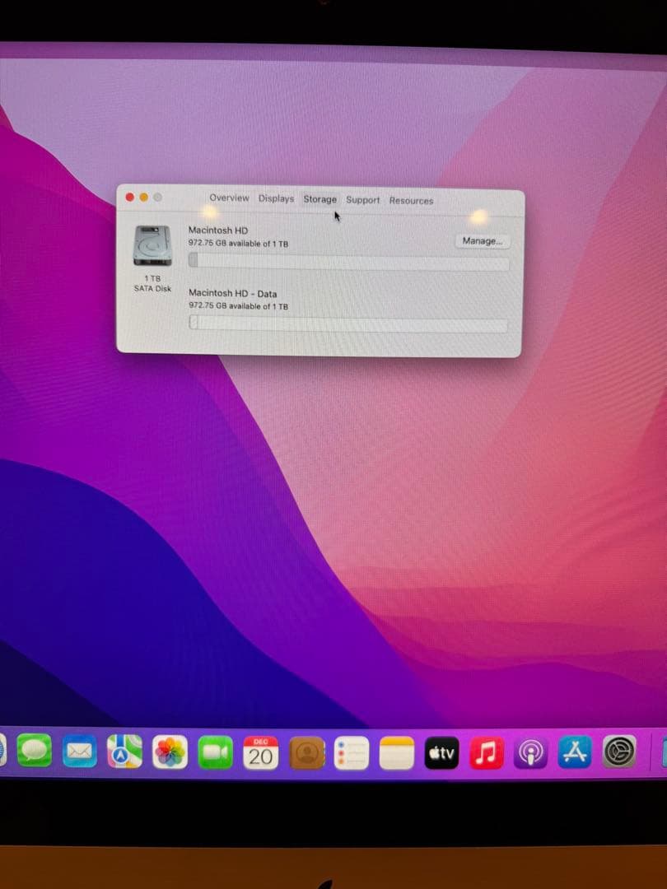
Task: Launch Podcasts from the Dock
Action: [x=530, y=752]
